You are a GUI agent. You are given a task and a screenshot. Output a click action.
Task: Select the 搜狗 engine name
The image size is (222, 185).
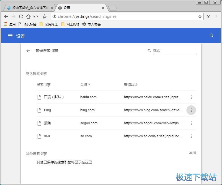click(48, 123)
